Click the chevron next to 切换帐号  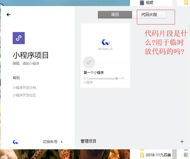point(62,142)
